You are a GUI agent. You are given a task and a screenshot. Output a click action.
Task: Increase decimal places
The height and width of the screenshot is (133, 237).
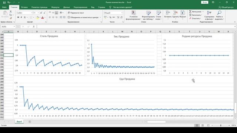coord(118,17)
